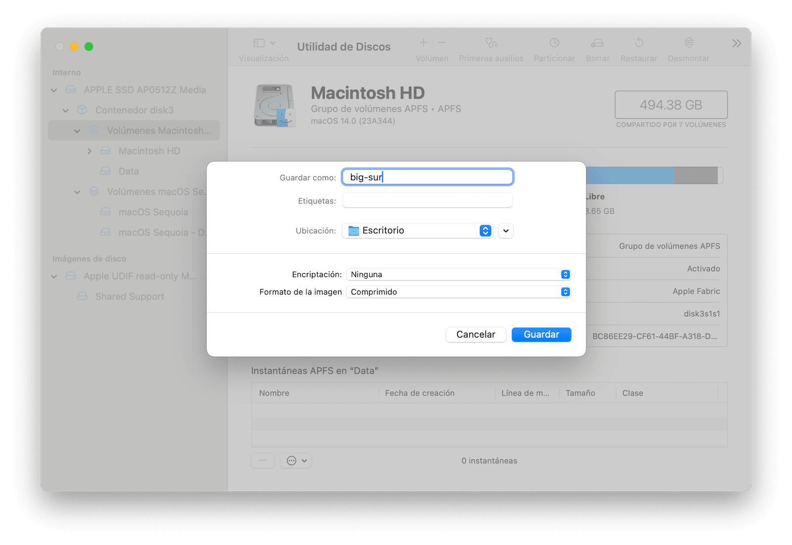Click the 494.38 GB capacity box
The height and width of the screenshot is (545, 792).
(671, 104)
